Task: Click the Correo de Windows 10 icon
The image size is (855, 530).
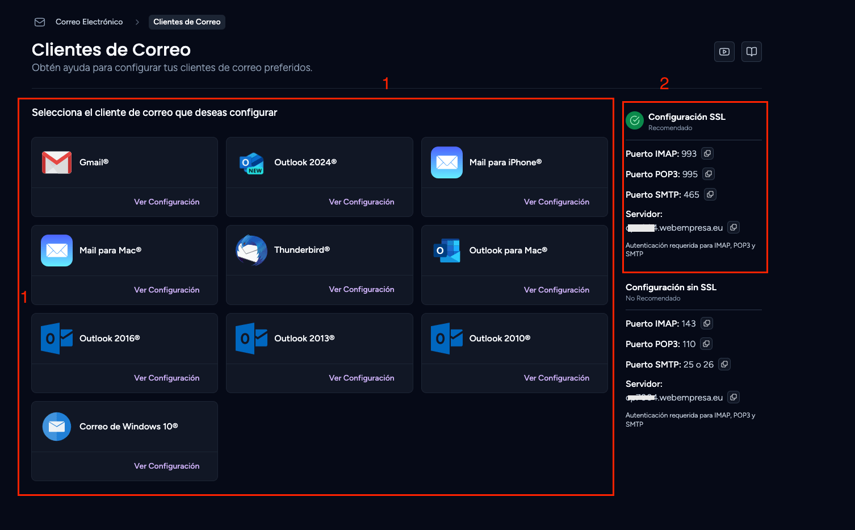Action: [x=57, y=427]
